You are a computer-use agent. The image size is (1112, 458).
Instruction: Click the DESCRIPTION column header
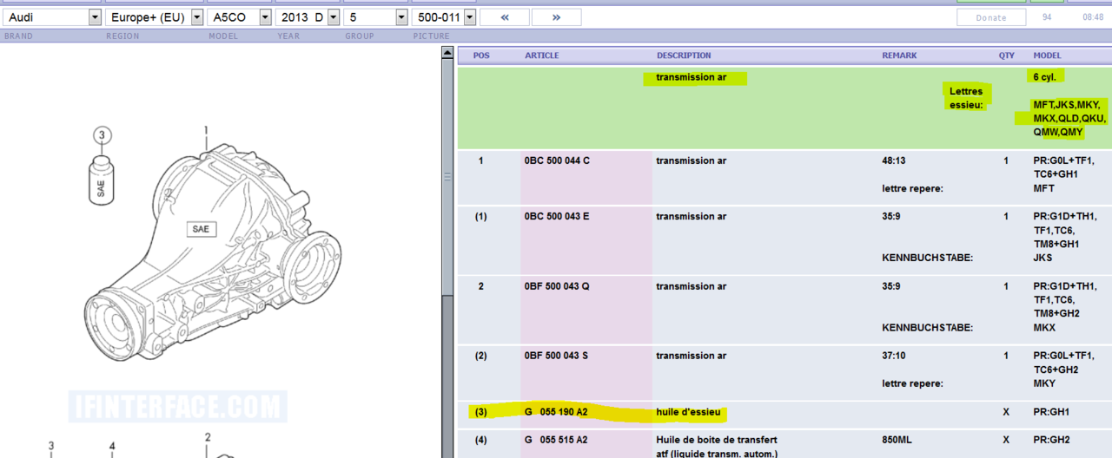pyautogui.click(x=684, y=56)
